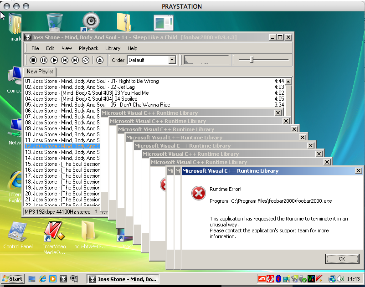The width and height of the screenshot is (365, 287).
Task: Click the red error icon in the front dialog
Action: (x=198, y=193)
